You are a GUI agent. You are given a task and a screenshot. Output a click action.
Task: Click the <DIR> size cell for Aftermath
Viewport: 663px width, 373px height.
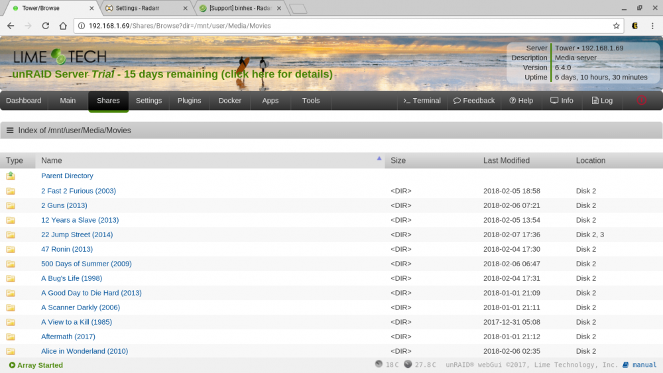(x=401, y=337)
